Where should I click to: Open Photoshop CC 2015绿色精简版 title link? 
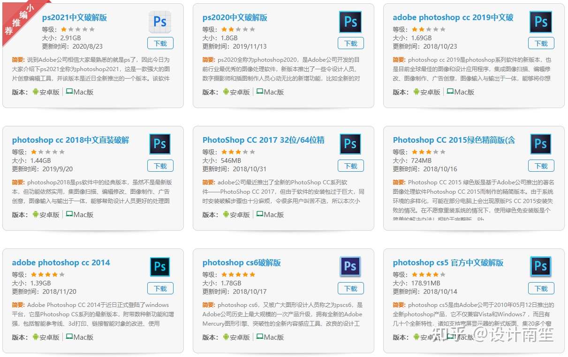pyautogui.click(x=454, y=140)
